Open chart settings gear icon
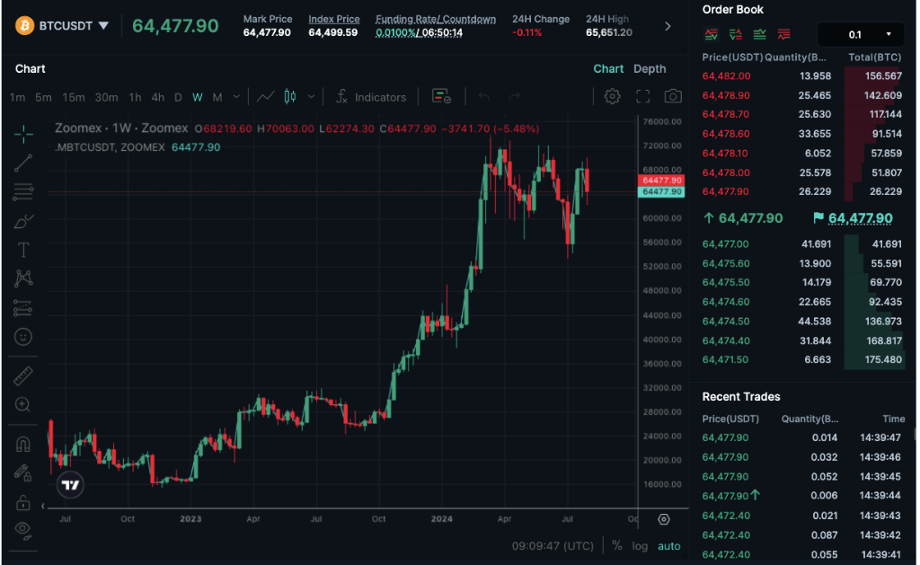 [612, 97]
